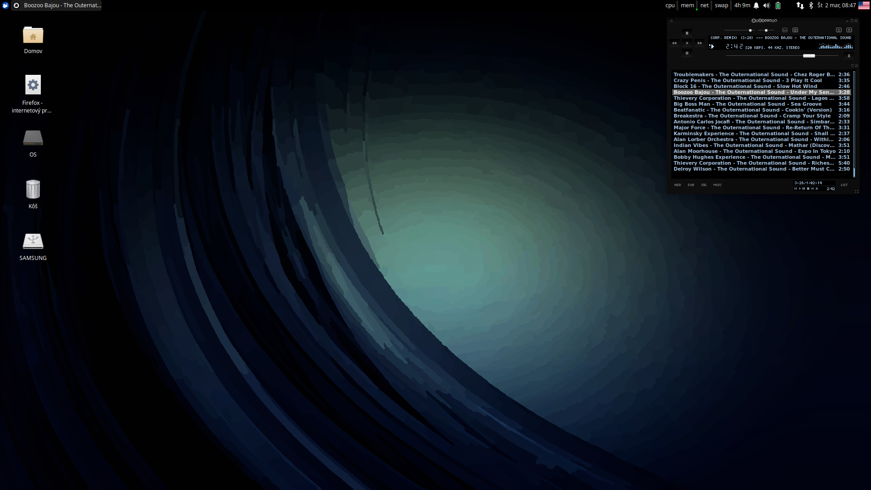The height and width of the screenshot is (490, 871).
Task: Open the ADD playlist menu
Action: coord(678,185)
